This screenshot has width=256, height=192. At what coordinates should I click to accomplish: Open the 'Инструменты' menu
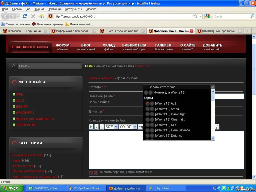[x=73, y=9]
